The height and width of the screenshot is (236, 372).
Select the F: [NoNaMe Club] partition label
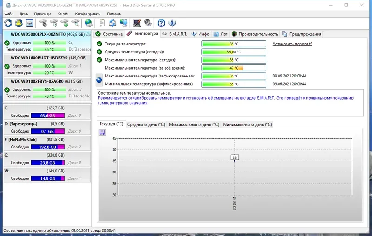[20, 140]
